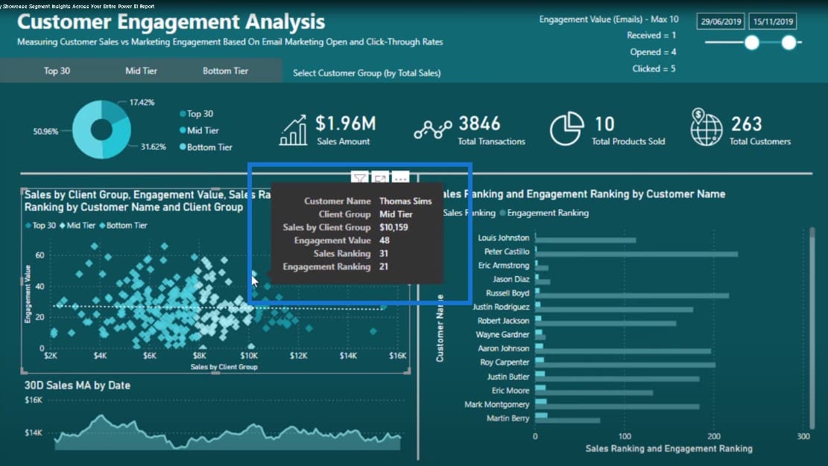This screenshot has width=828, height=466.
Task: Click the filter icon above scatter chart
Action: 359,177
